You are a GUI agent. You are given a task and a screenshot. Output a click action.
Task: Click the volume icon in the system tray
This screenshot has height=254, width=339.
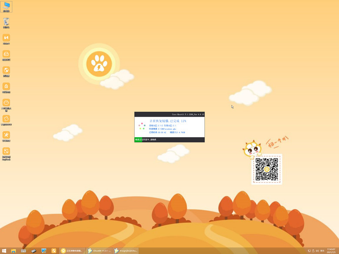tap(318, 251)
